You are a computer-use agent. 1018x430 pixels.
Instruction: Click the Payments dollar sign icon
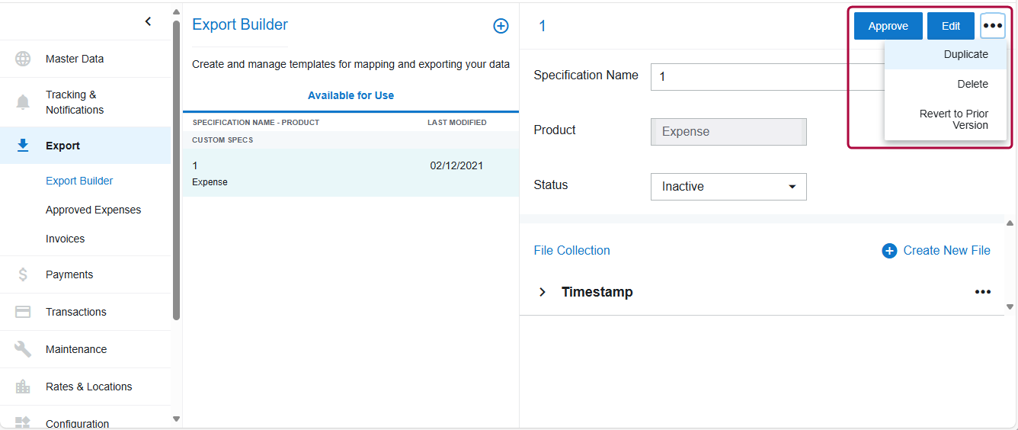pyautogui.click(x=23, y=274)
